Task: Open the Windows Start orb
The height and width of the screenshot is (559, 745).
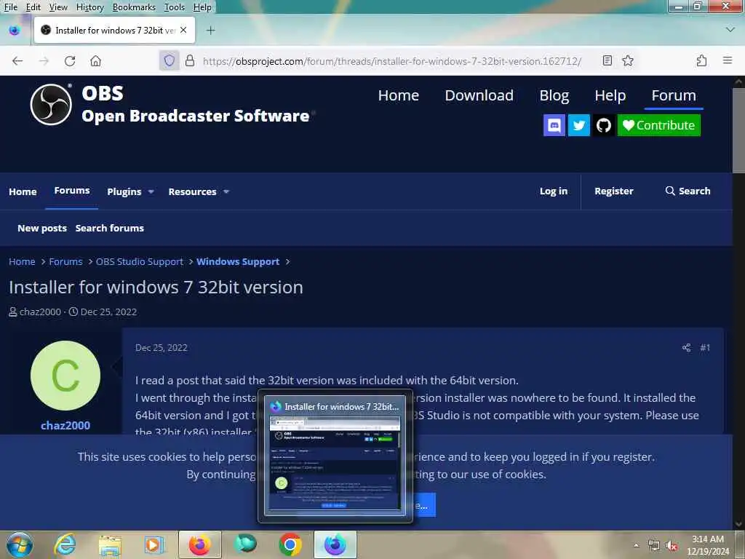Action: (20, 544)
